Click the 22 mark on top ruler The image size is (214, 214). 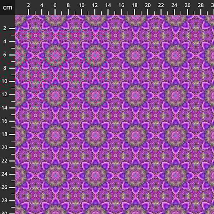click(x=161, y=6)
